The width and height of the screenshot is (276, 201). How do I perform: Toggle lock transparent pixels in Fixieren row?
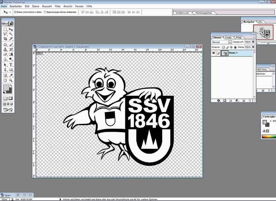tap(223, 47)
